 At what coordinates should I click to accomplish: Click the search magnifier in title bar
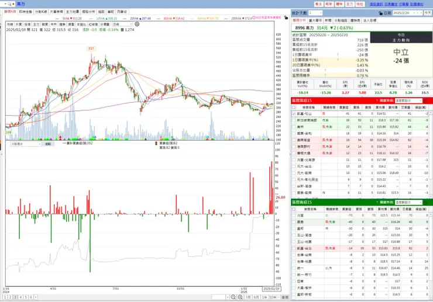click(x=10, y=4)
